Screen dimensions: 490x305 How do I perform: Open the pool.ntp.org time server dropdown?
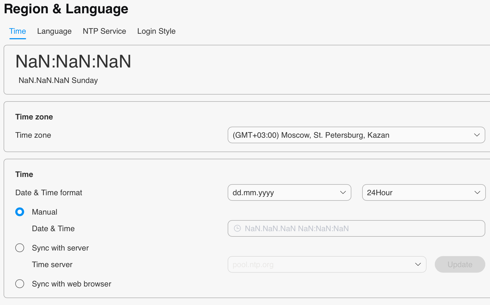(327, 265)
